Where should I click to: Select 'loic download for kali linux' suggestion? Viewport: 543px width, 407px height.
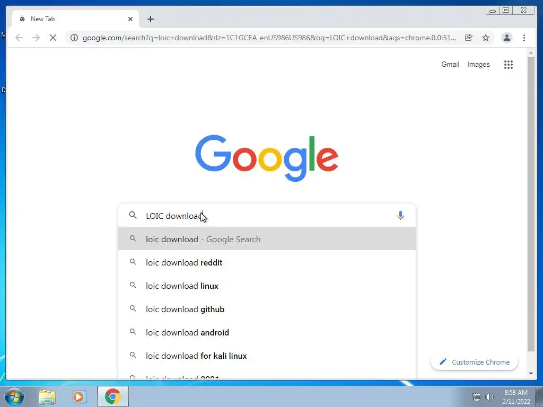[x=267, y=356]
